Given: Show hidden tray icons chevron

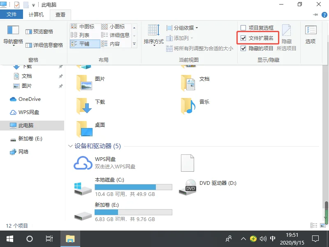Looking at the screenshot, I should pyautogui.click(x=243, y=239).
